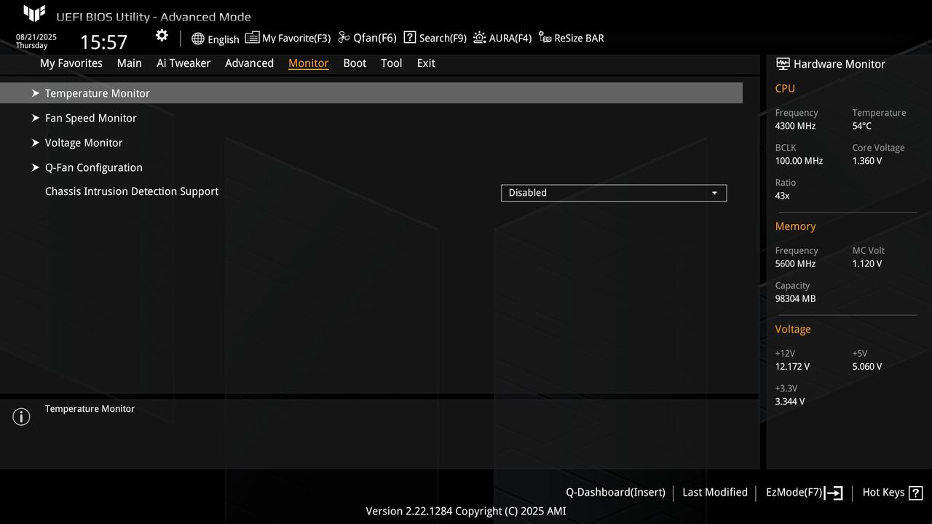Select the Exit menu
Viewport: 932px width, 524px height.
(x=425, y=63)
